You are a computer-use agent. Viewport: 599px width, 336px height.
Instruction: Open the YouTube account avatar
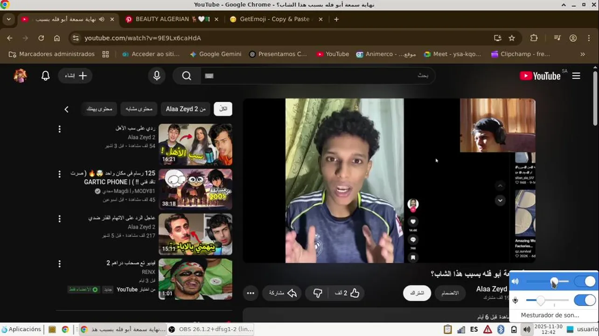coord(20,76)
